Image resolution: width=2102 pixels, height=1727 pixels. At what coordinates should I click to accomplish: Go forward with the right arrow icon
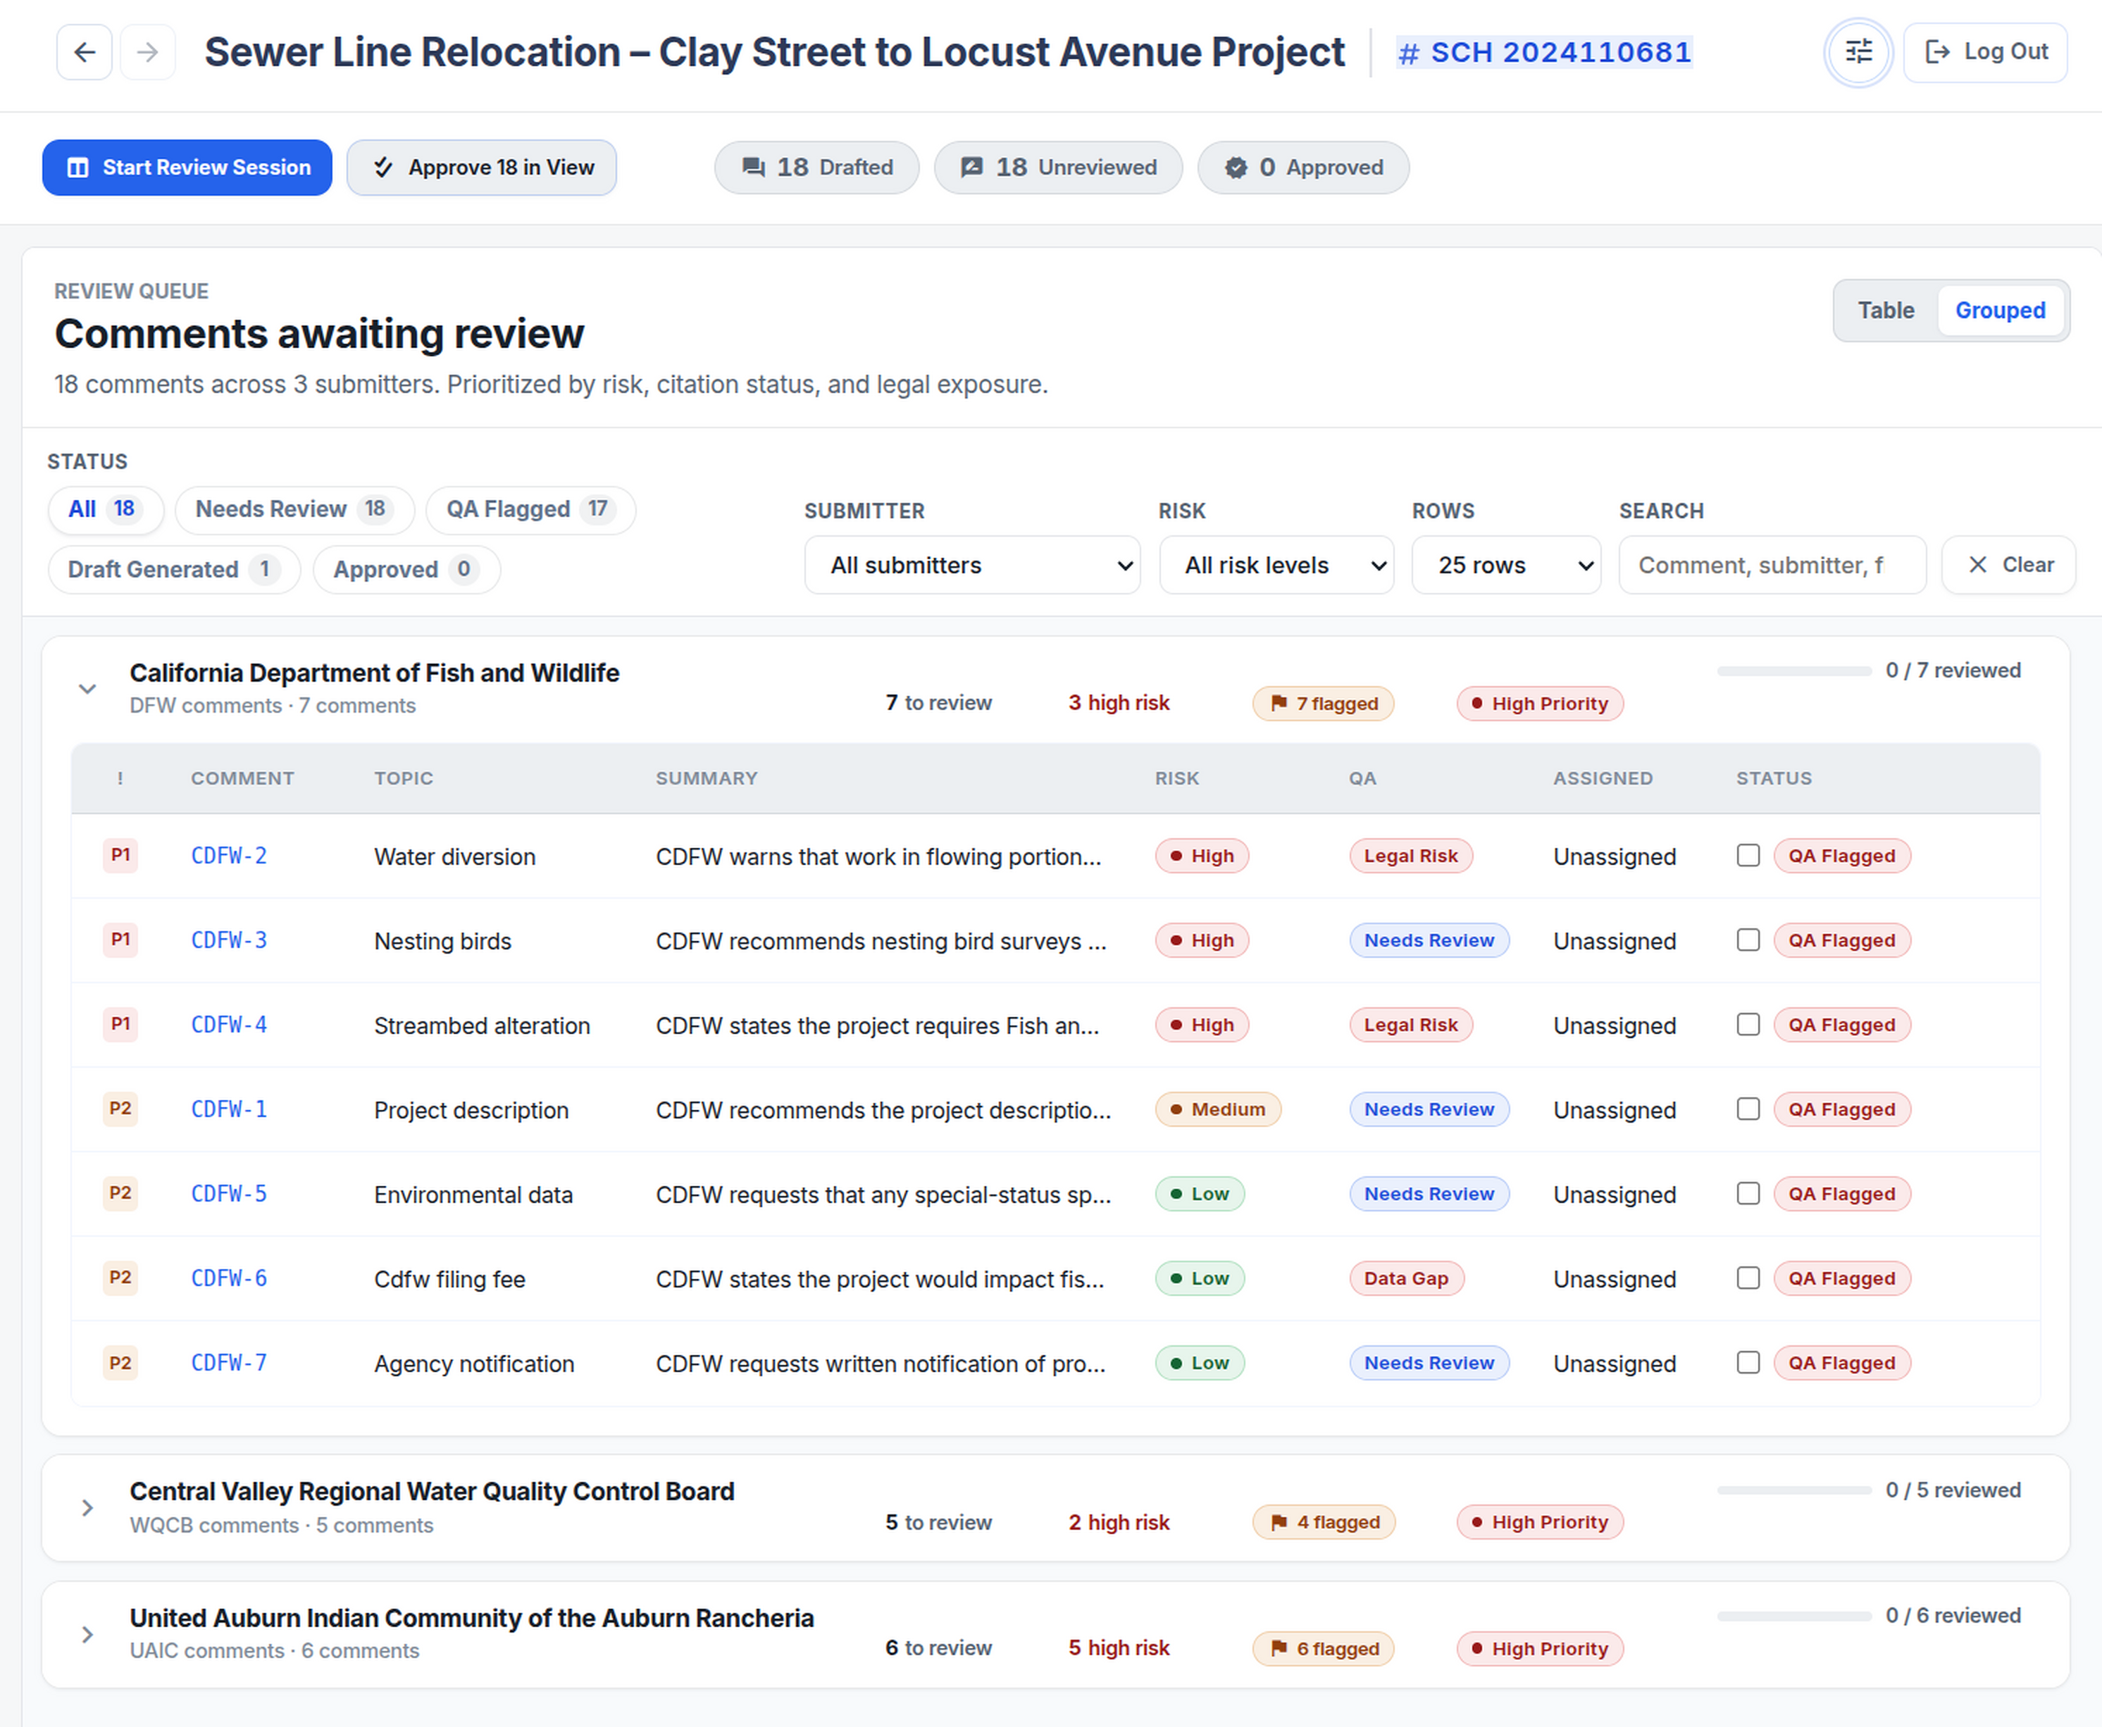click(147, 51)
